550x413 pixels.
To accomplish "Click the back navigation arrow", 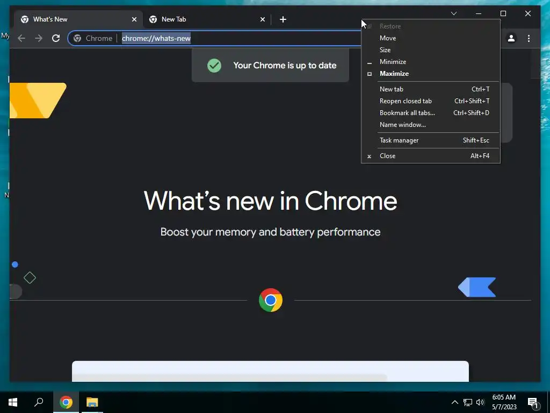I will tap(21, 38).
